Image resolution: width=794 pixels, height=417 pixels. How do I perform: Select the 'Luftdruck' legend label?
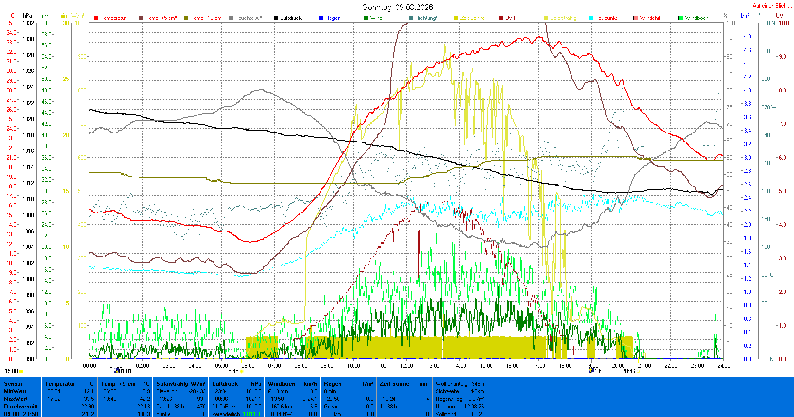[291, 18]
